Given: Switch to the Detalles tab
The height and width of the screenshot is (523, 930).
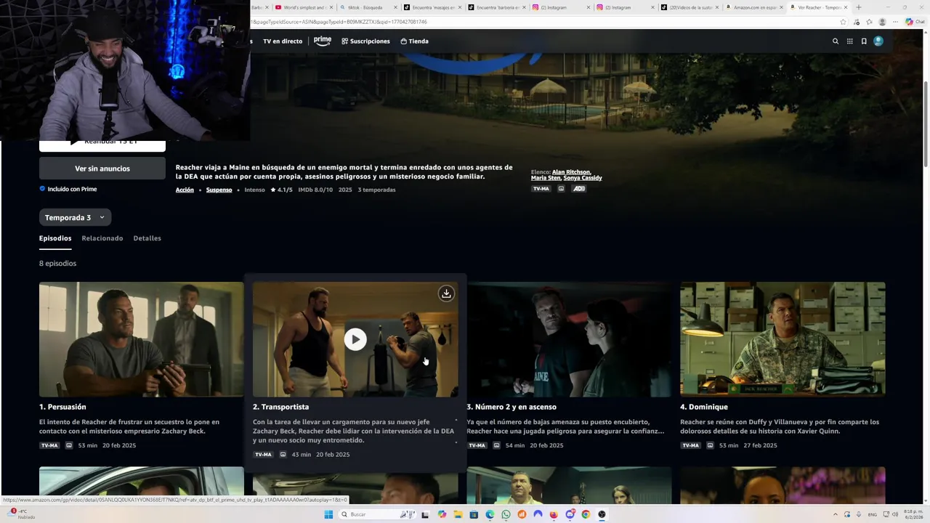Looking at the screenshot, I should point(147,238).
